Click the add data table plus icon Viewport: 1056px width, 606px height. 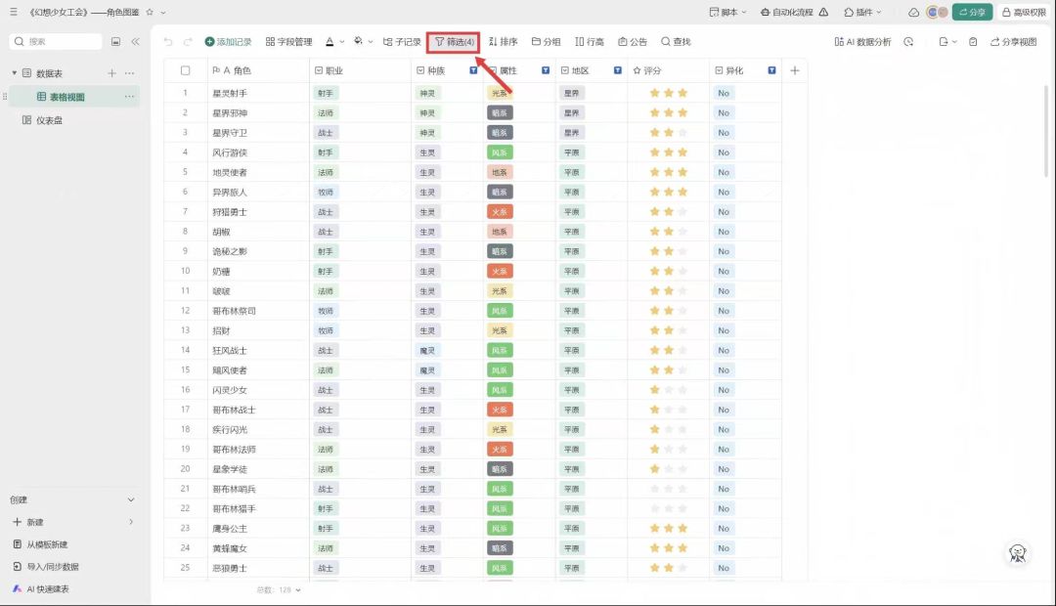tap(111, 73)
